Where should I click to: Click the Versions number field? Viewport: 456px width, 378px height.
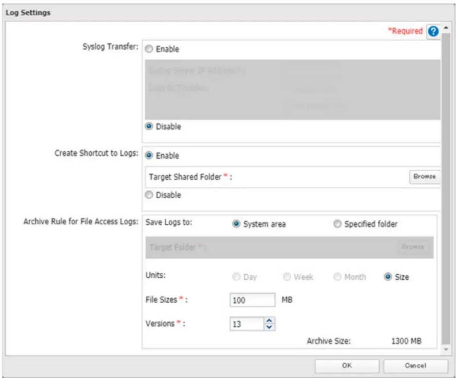(247, 324)
